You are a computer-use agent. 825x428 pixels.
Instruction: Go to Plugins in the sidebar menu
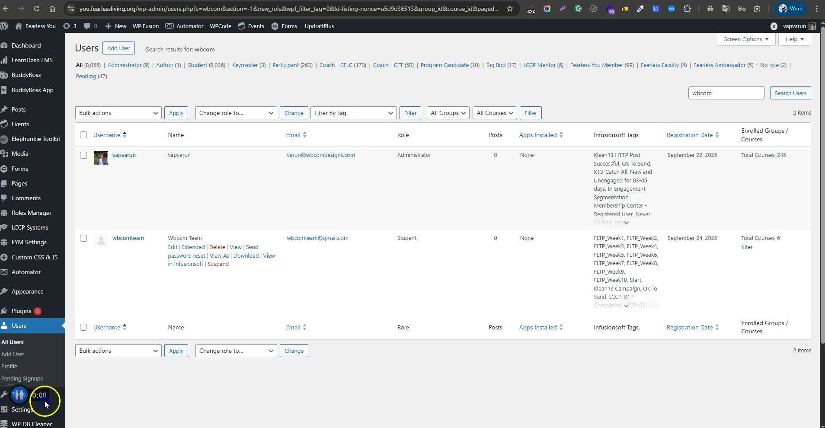[21, 311]
